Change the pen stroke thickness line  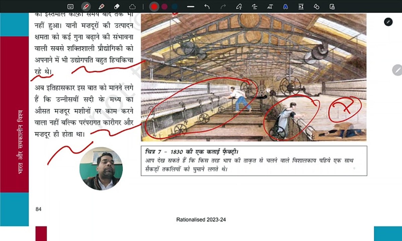191,6
